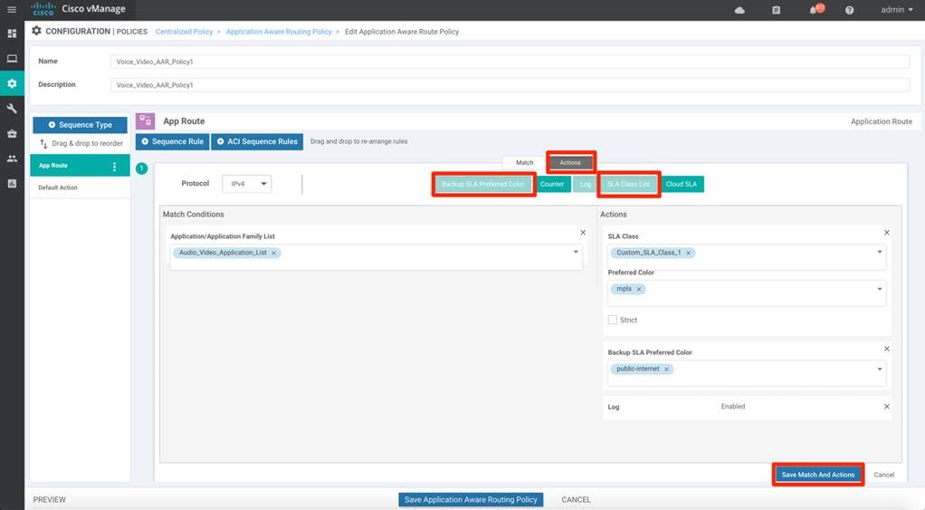Choose the Cloud SLA action
The width and height of the screenshot is (925, 510).
click(682, 184)
